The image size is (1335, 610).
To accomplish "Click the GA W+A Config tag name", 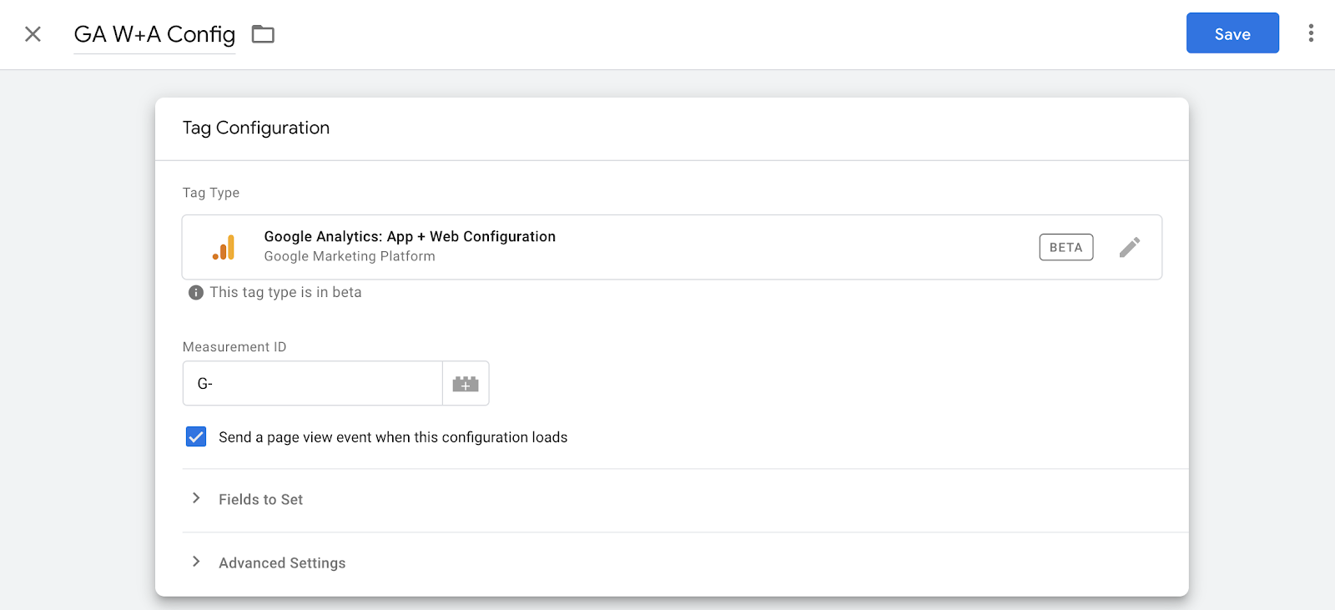I will [x=154, y=34].
